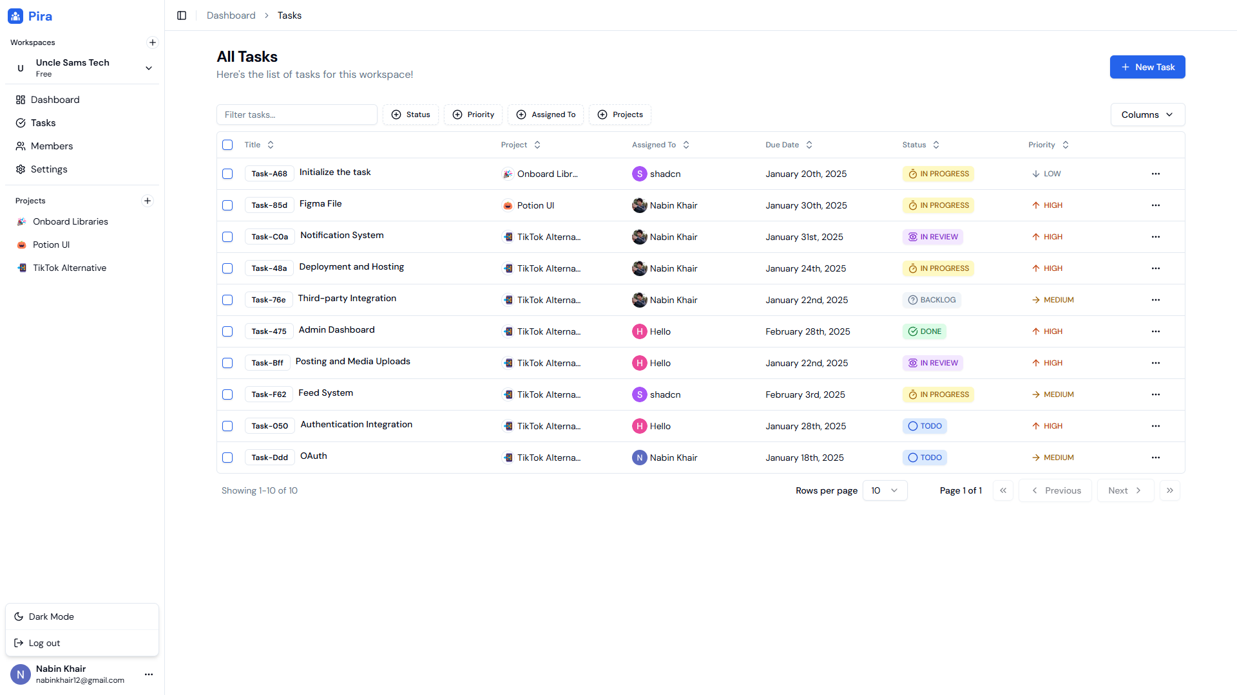1237x695 pixels.
Task: Sort tasks by Project column
Action: [521, 145]
